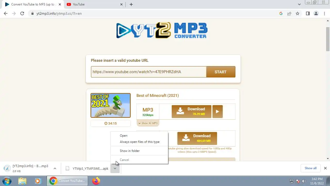Viewport: 330px width, 186px height.
Task: Click the YTMp3 apk download item
Action: click(x=87, y=168)
